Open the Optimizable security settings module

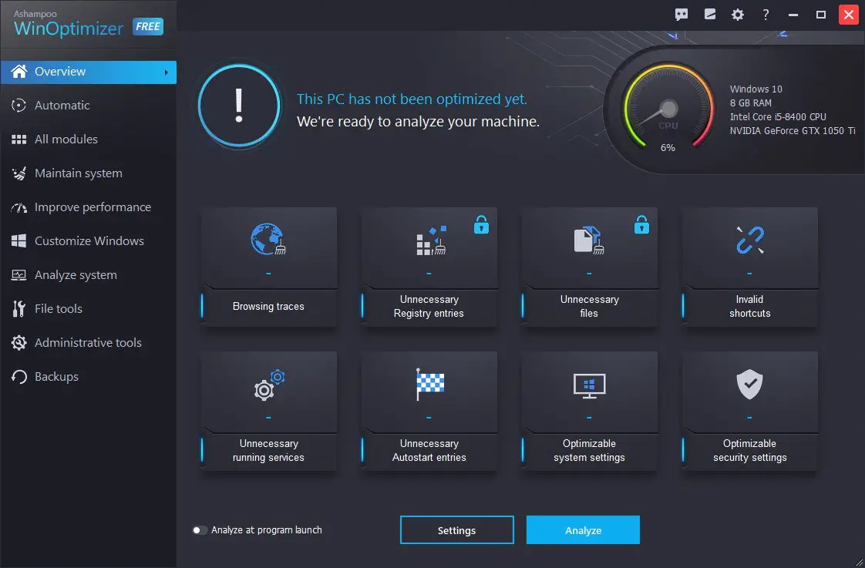coord(749,411)
